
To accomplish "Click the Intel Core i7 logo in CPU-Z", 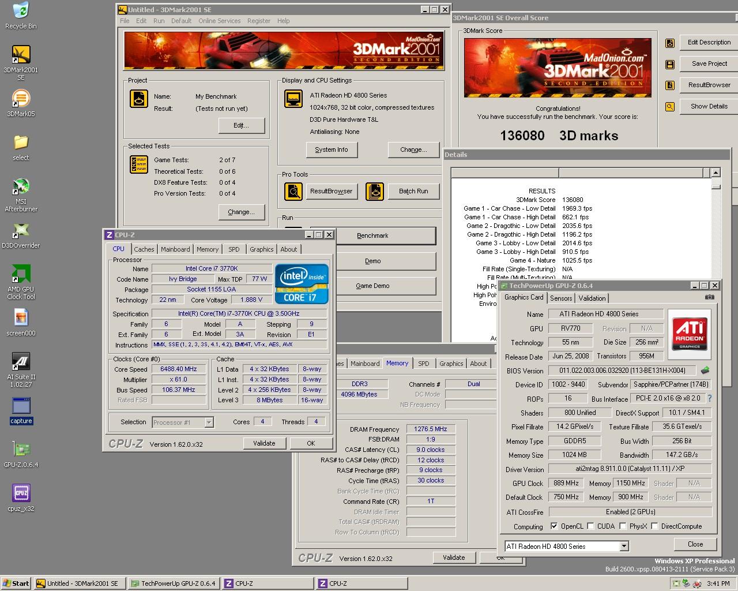I will (302, 283).
